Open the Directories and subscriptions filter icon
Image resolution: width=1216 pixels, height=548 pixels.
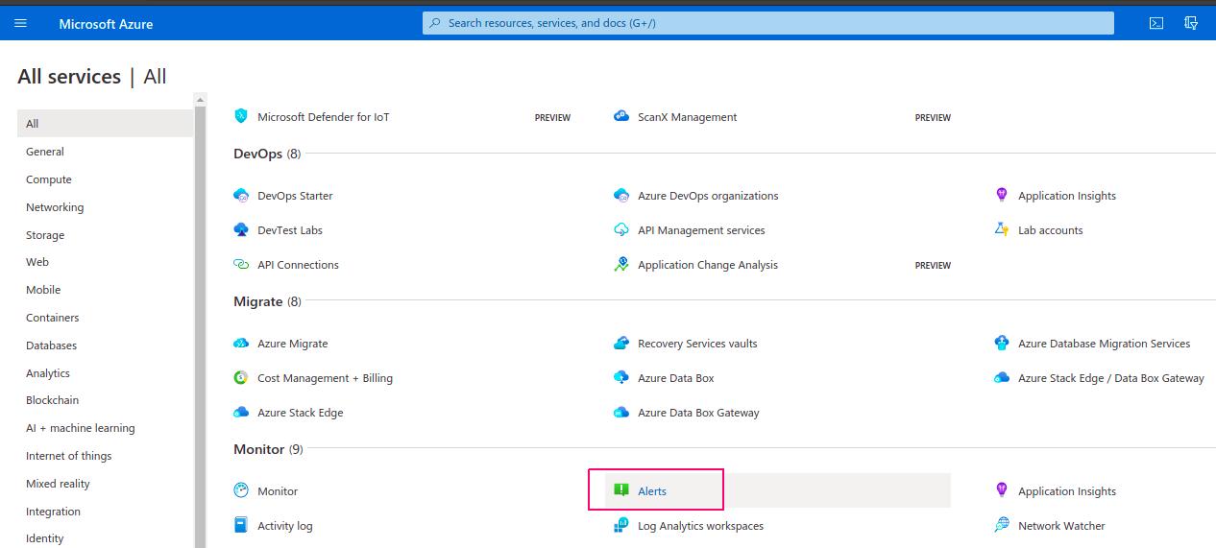(x=1192, y=23)
